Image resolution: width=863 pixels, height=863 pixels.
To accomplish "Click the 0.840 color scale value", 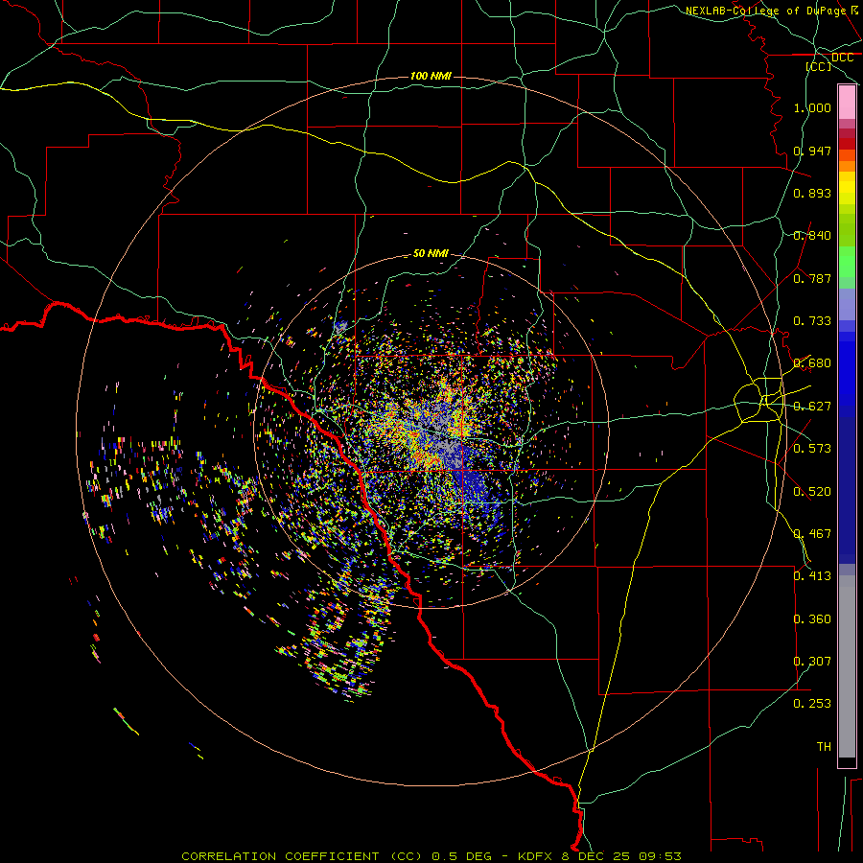I will coord(812,236).
